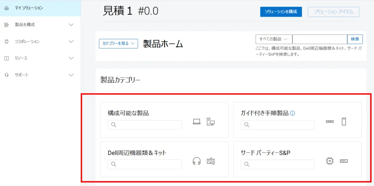Expand the リソース sidebar section
The width and height of the screenshot is (374, 186).
tap(71, 58)
